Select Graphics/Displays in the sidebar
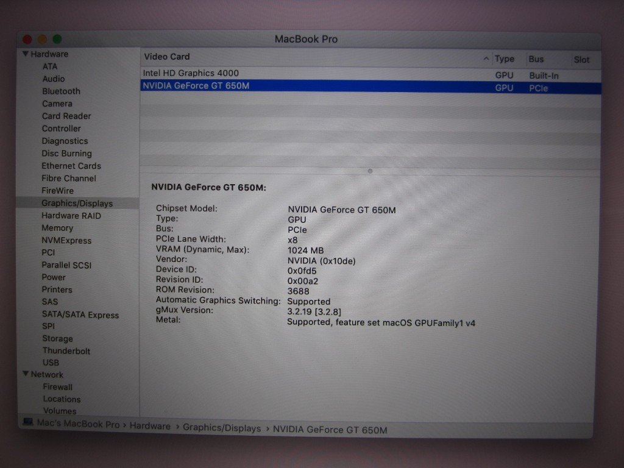 pos(77,204)
